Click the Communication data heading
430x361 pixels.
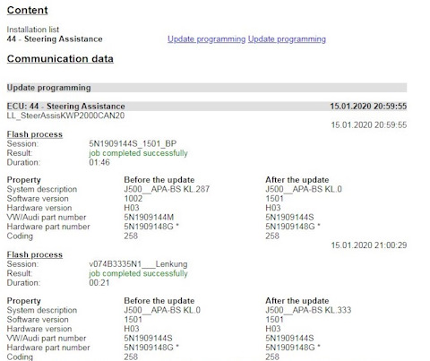[x=60, y=58]
